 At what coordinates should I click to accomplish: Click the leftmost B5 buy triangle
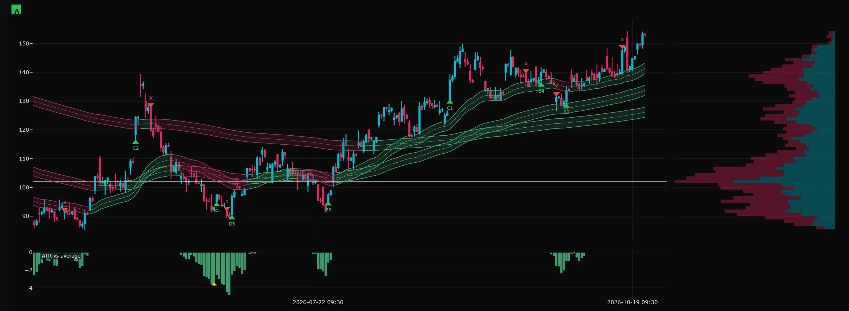tap(217, 204)
